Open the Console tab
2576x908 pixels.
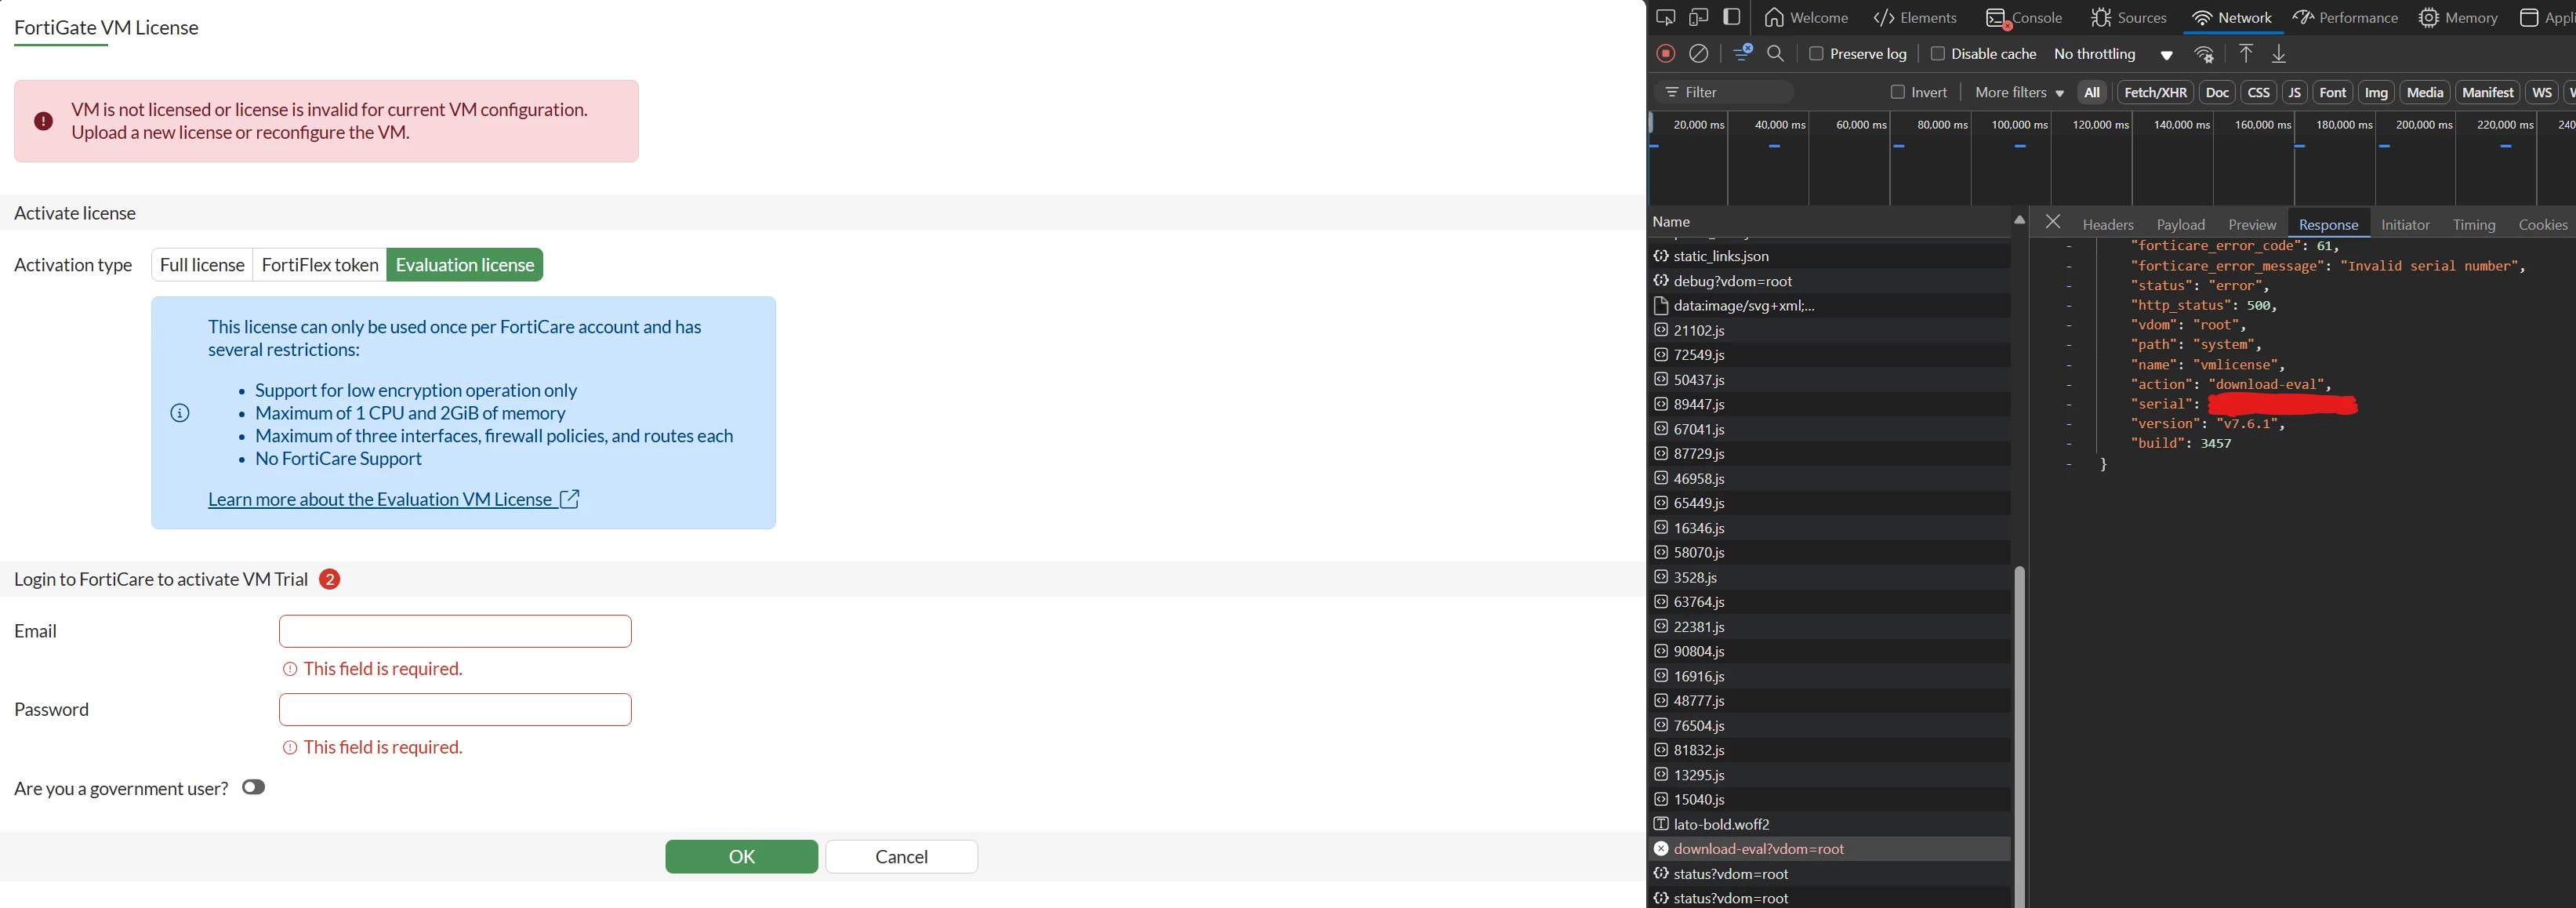tap(2024, 17)
